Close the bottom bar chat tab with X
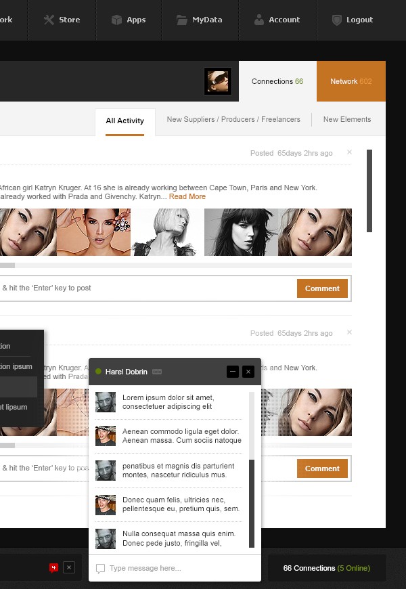406x589 pixels. (69, 567)
